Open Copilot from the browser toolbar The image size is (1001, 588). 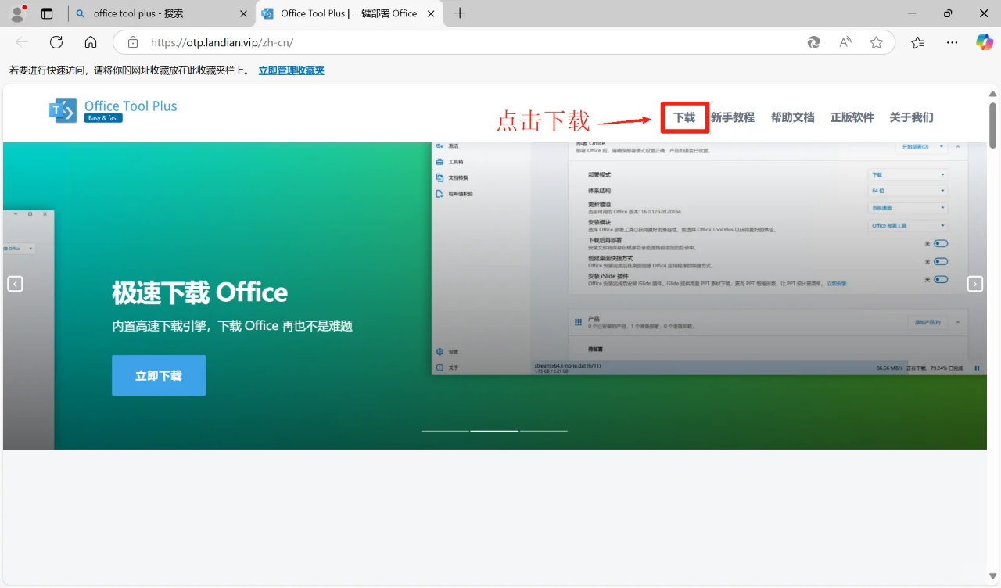984,42
